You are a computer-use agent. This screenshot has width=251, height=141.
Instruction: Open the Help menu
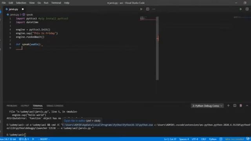(67, 3)
